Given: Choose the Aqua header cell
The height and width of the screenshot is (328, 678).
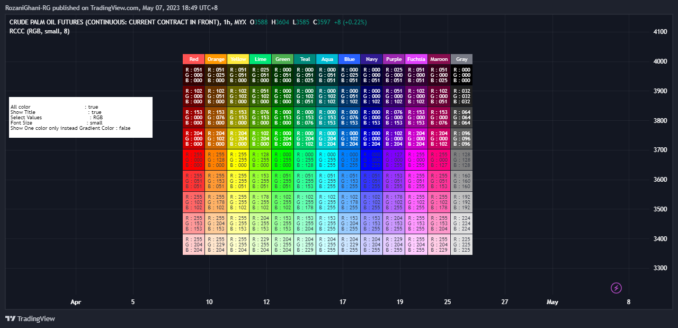Looking at the screenshot, I should point(327,59).
